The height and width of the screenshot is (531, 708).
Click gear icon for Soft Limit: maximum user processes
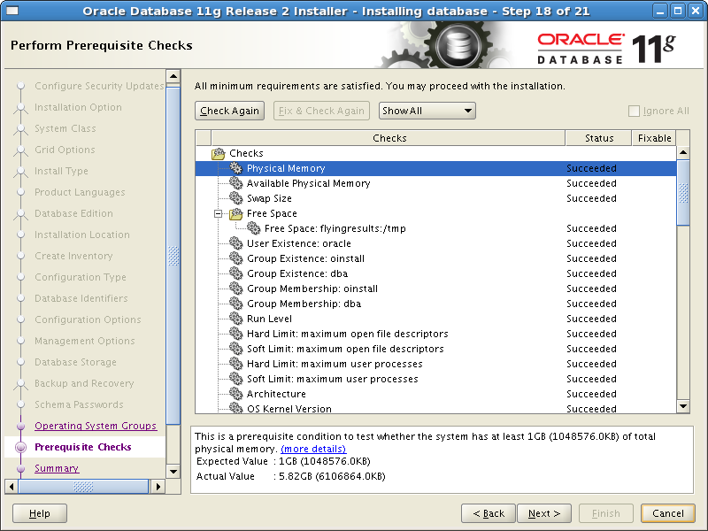click(235, 379)
